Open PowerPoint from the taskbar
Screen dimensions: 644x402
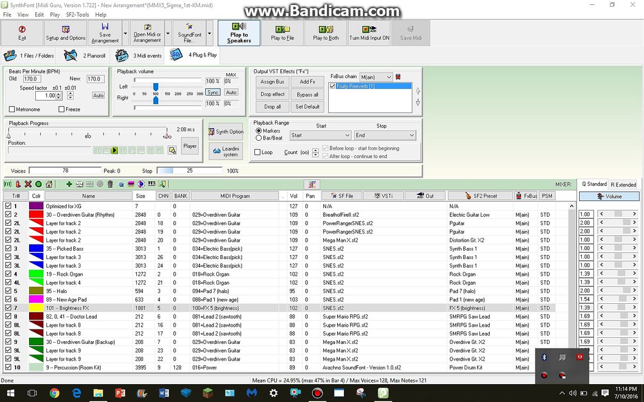120,393
